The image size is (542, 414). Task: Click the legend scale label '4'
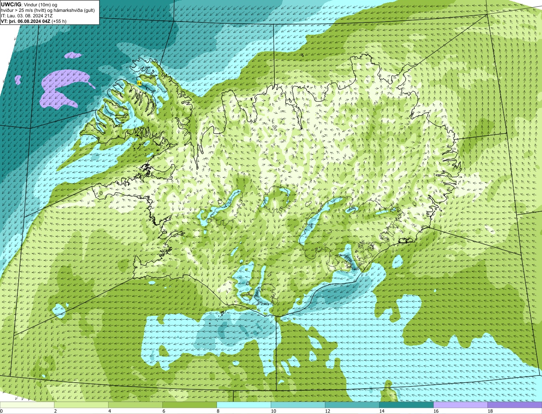(110, 411)
